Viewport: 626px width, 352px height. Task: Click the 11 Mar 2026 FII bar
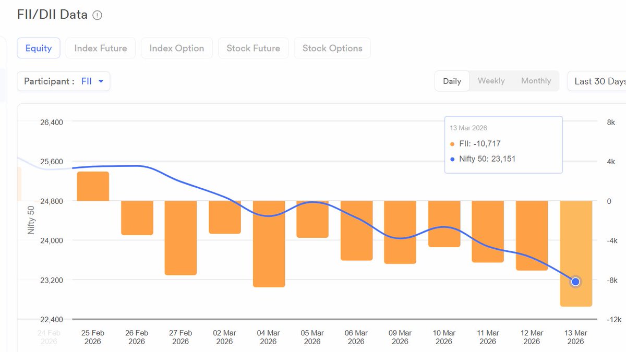click(x=488, y=232)
